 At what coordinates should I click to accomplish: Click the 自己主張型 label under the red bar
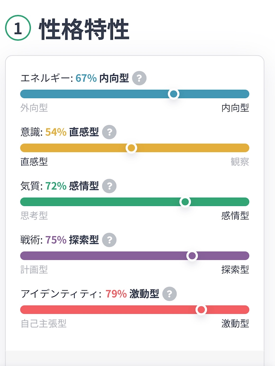[44, 324]
